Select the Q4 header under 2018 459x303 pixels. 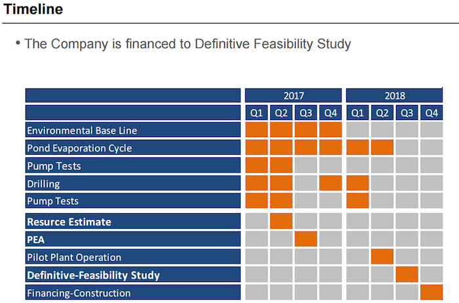[431, 113]
